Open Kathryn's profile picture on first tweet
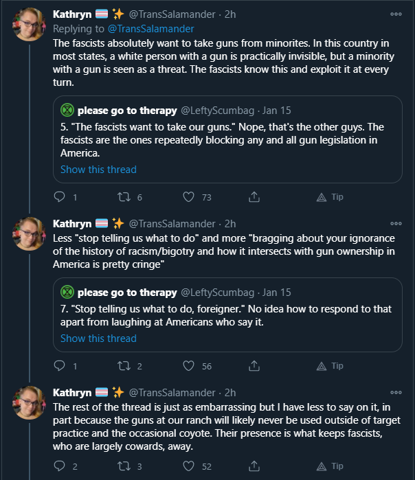 coord(29,25)
